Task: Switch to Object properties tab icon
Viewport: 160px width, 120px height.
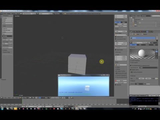Action: (x=141, y=32)
